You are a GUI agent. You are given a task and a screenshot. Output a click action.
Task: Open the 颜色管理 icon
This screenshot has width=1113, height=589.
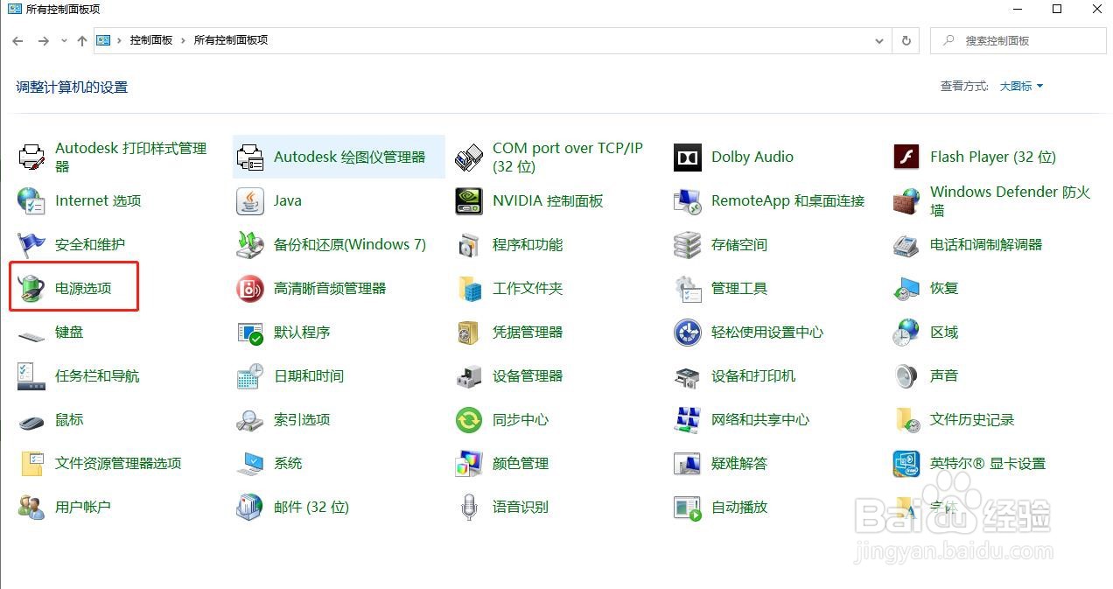(x=469, y=464)
